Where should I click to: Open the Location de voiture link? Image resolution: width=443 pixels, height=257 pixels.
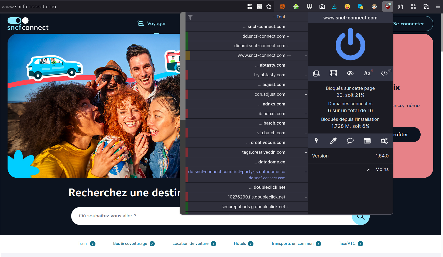(x=194, y=244)
